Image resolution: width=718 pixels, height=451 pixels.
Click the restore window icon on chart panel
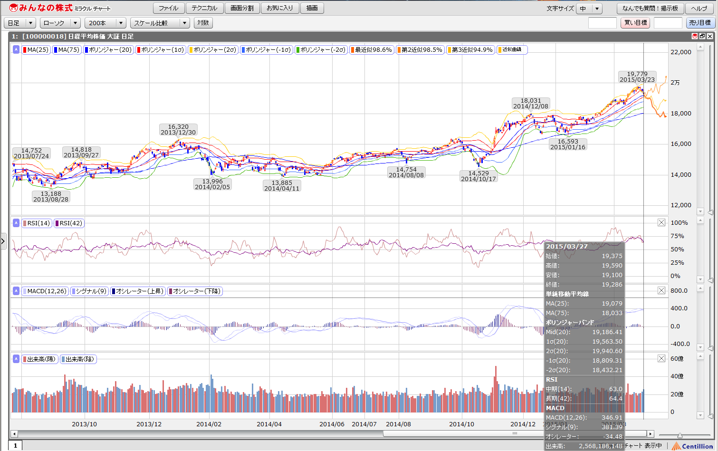[x=702, y=36]
